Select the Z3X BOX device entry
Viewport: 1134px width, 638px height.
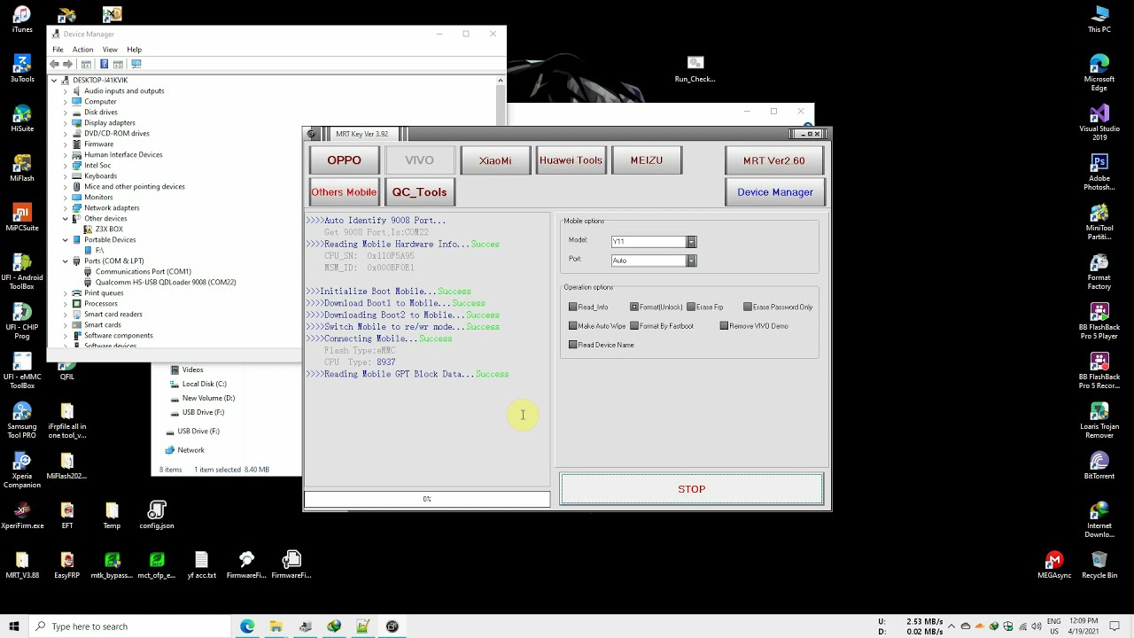pos(109,230)
